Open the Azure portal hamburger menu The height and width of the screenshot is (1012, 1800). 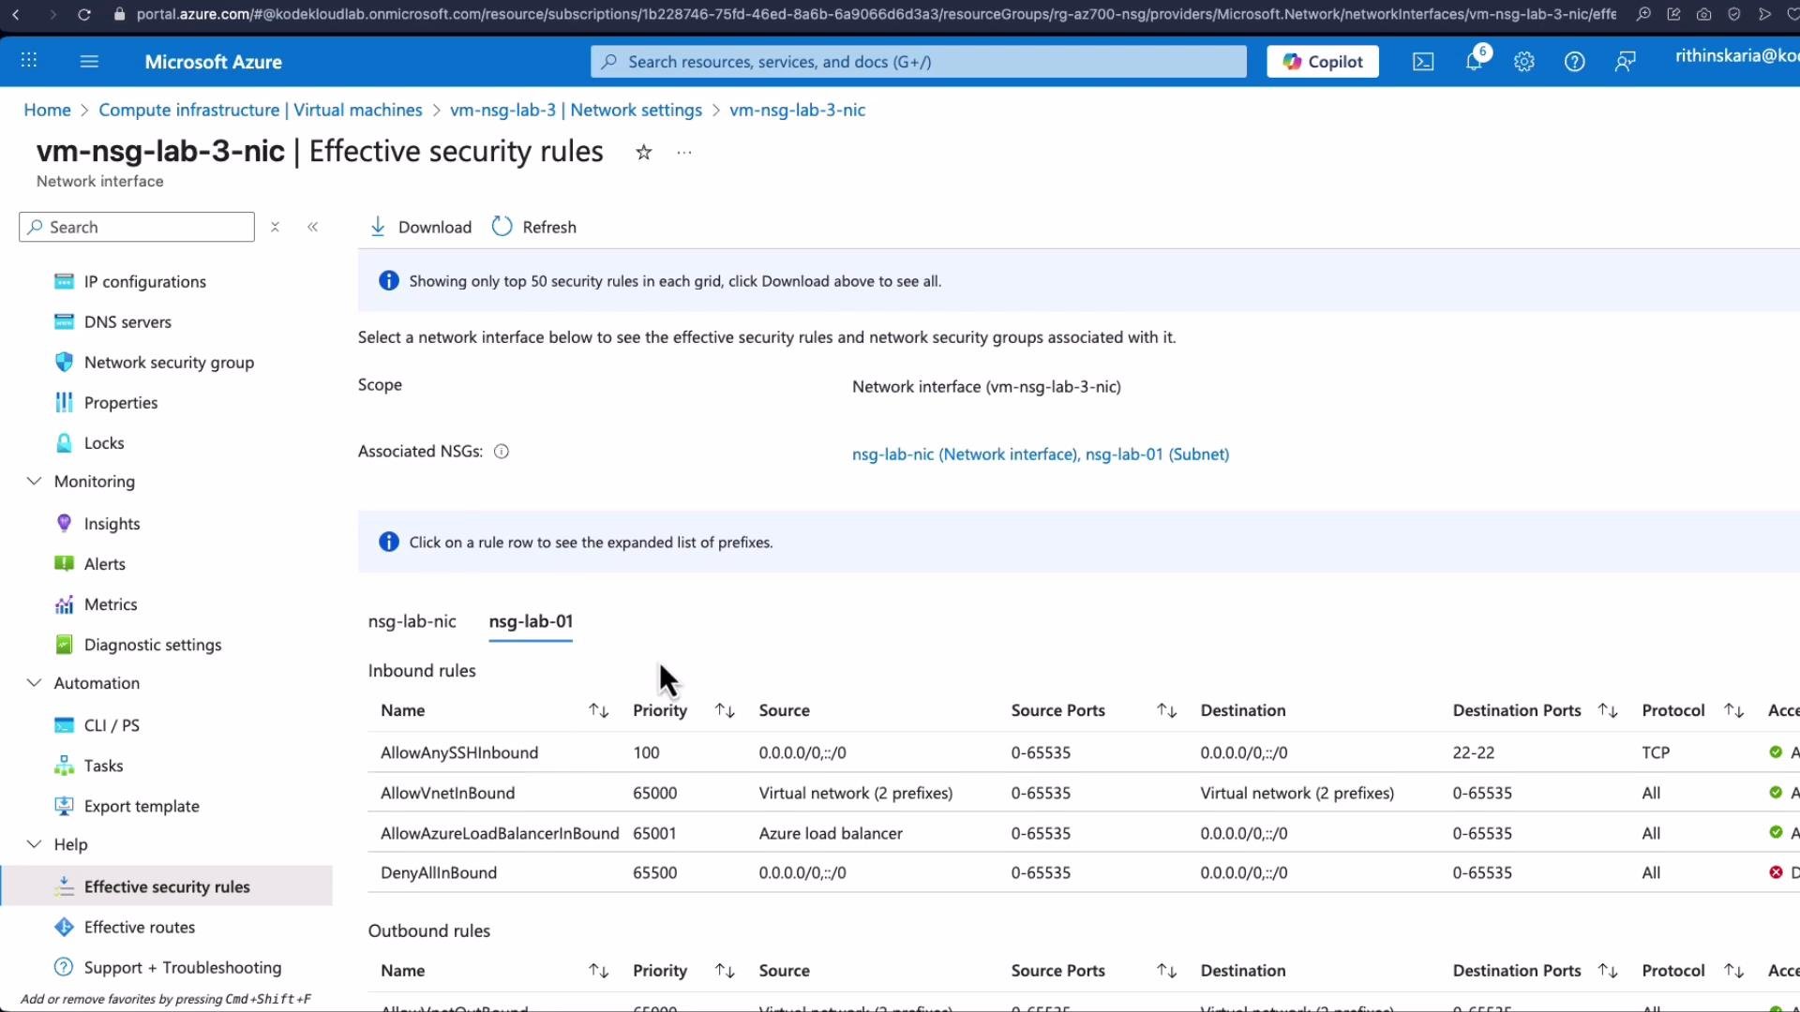coord(89,62)
